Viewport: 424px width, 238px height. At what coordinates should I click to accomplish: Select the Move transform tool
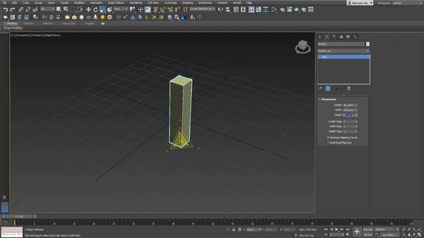[88, 9]
